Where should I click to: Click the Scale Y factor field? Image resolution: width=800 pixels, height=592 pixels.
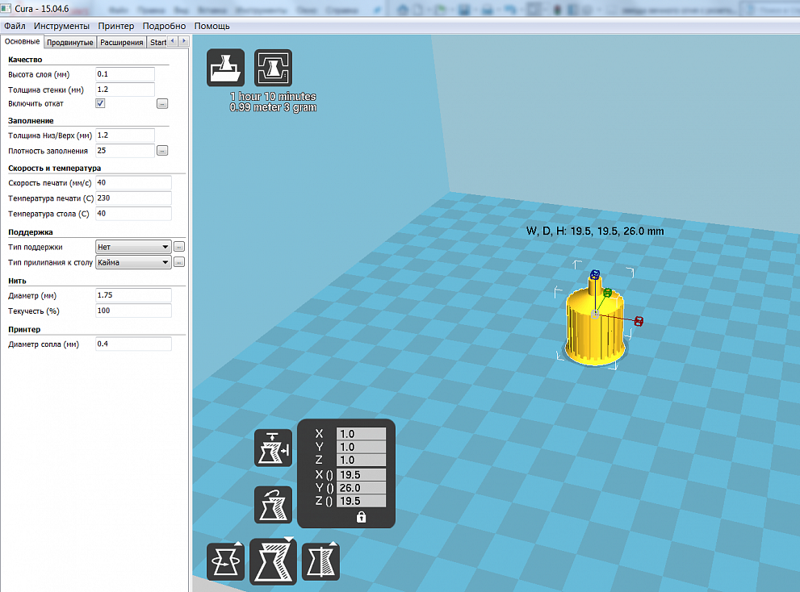click(361, 447)
